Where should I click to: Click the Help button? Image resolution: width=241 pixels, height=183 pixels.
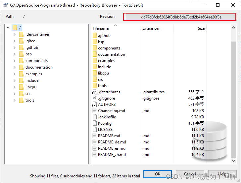[x=222, y=174]
